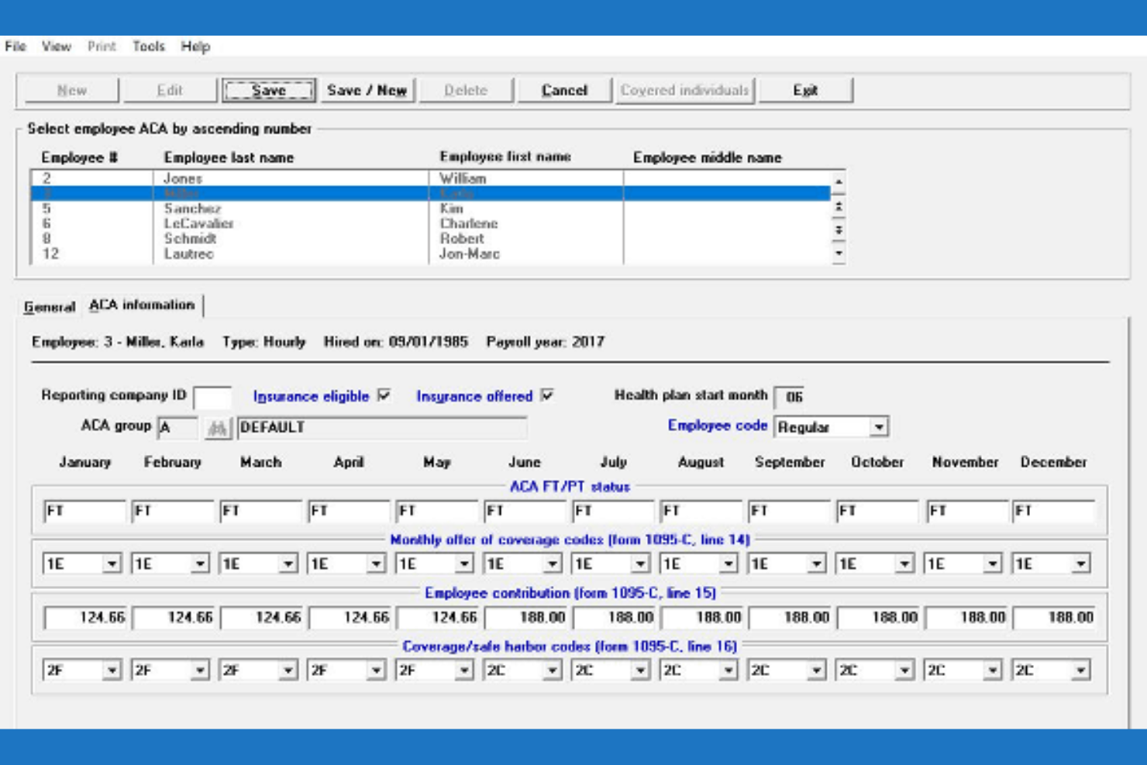Image resolution: width=1147 pixels, height=765 pixels.
Task: Click the Save / New button
Action: pos(367,90)
